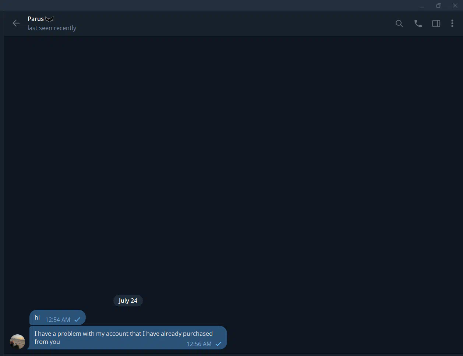Select the account problem message bubble

pyautogui.click(x=128, y=338)
